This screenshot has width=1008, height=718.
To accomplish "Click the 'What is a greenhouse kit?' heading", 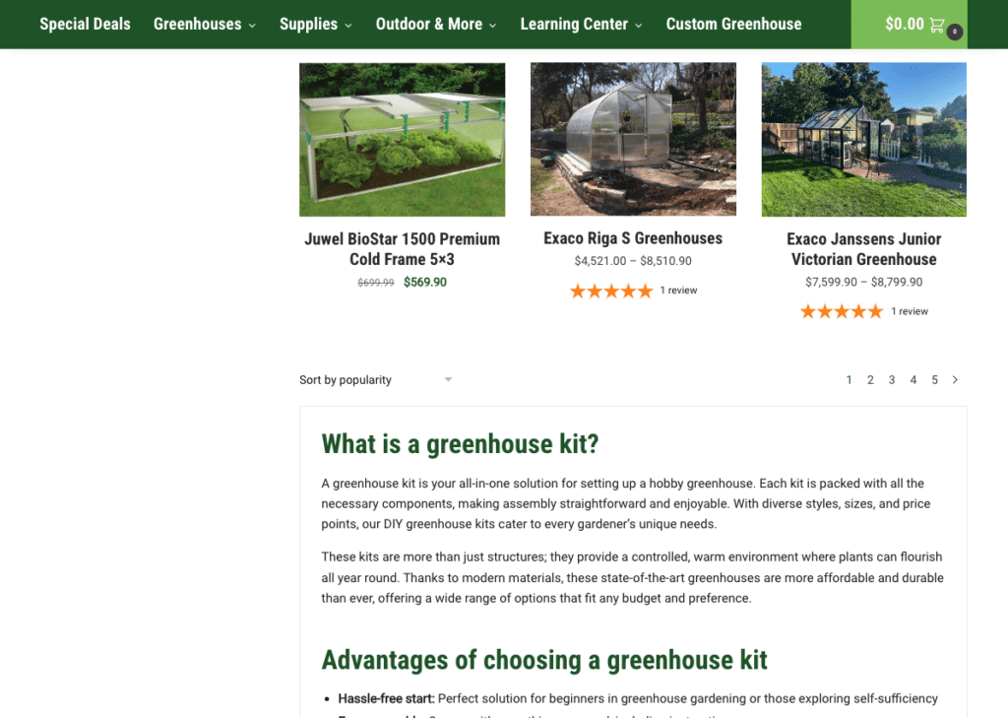I will 461,444.
